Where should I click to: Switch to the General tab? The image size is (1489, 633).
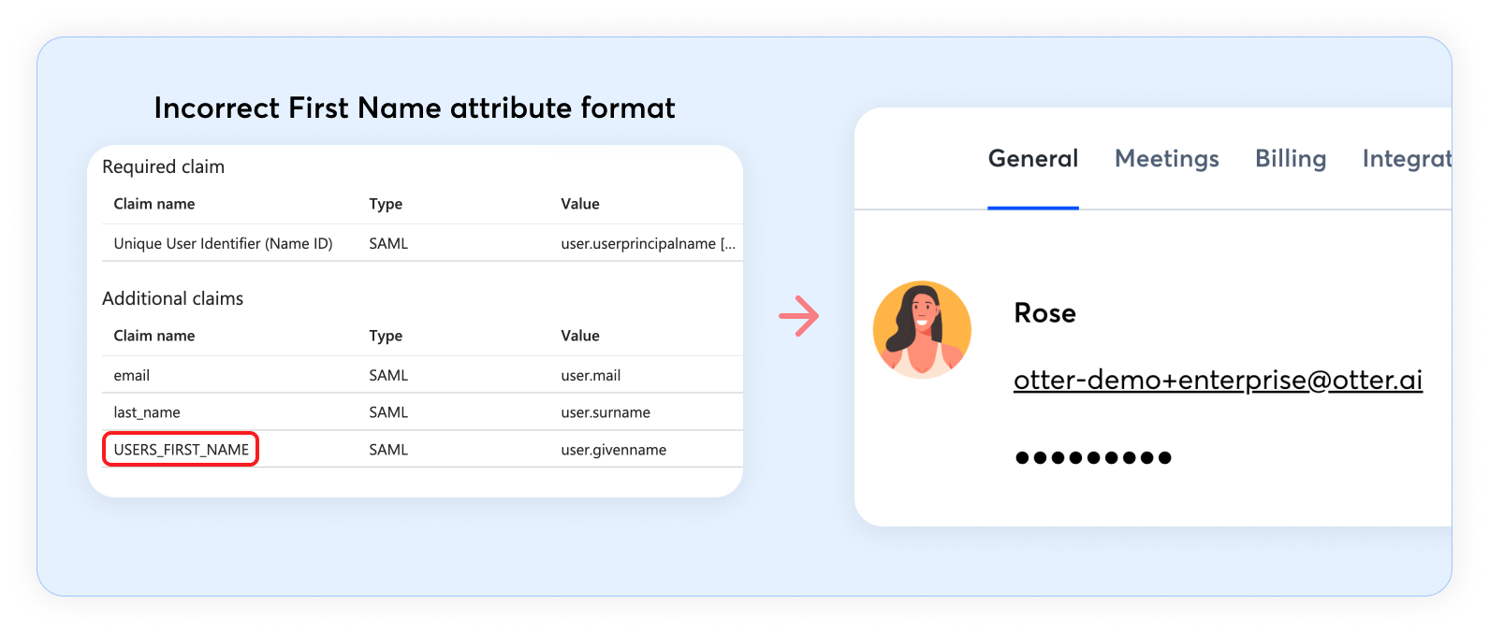(1033, 159)
